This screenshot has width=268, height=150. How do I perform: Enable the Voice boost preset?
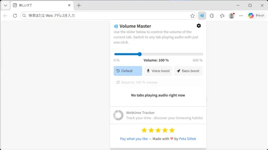[158, 71]
